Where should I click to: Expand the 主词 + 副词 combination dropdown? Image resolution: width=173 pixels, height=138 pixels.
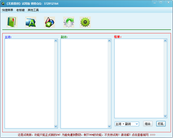[x=137, y=124]
